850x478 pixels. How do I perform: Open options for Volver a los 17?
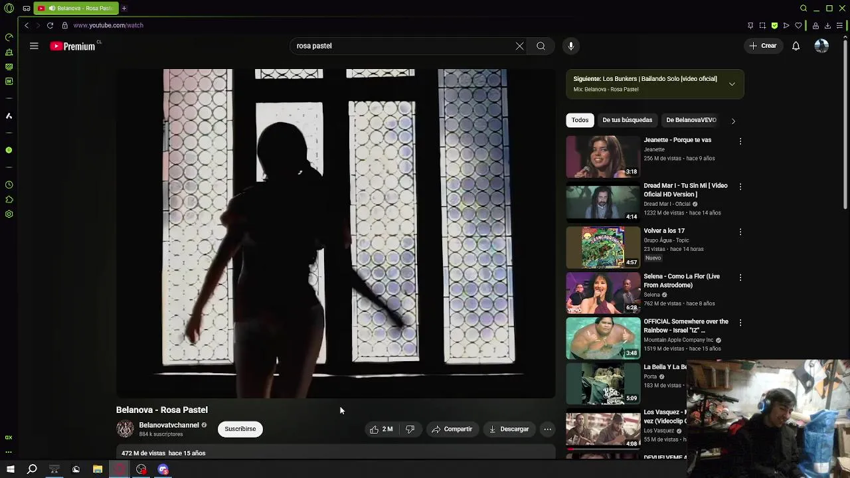tap(740, 232)
